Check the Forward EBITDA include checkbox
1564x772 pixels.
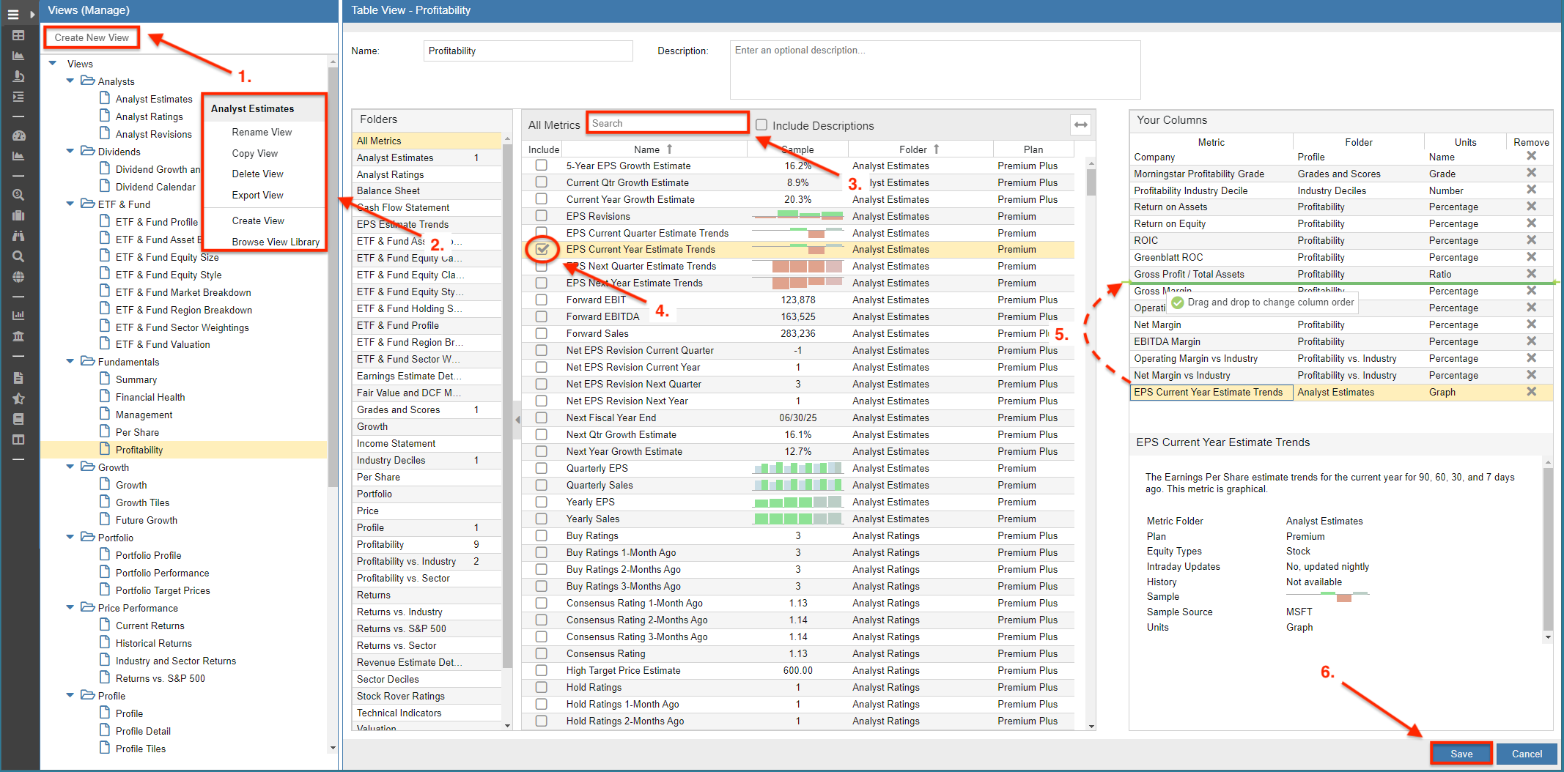pyautogui.click(x=541, y=316)
